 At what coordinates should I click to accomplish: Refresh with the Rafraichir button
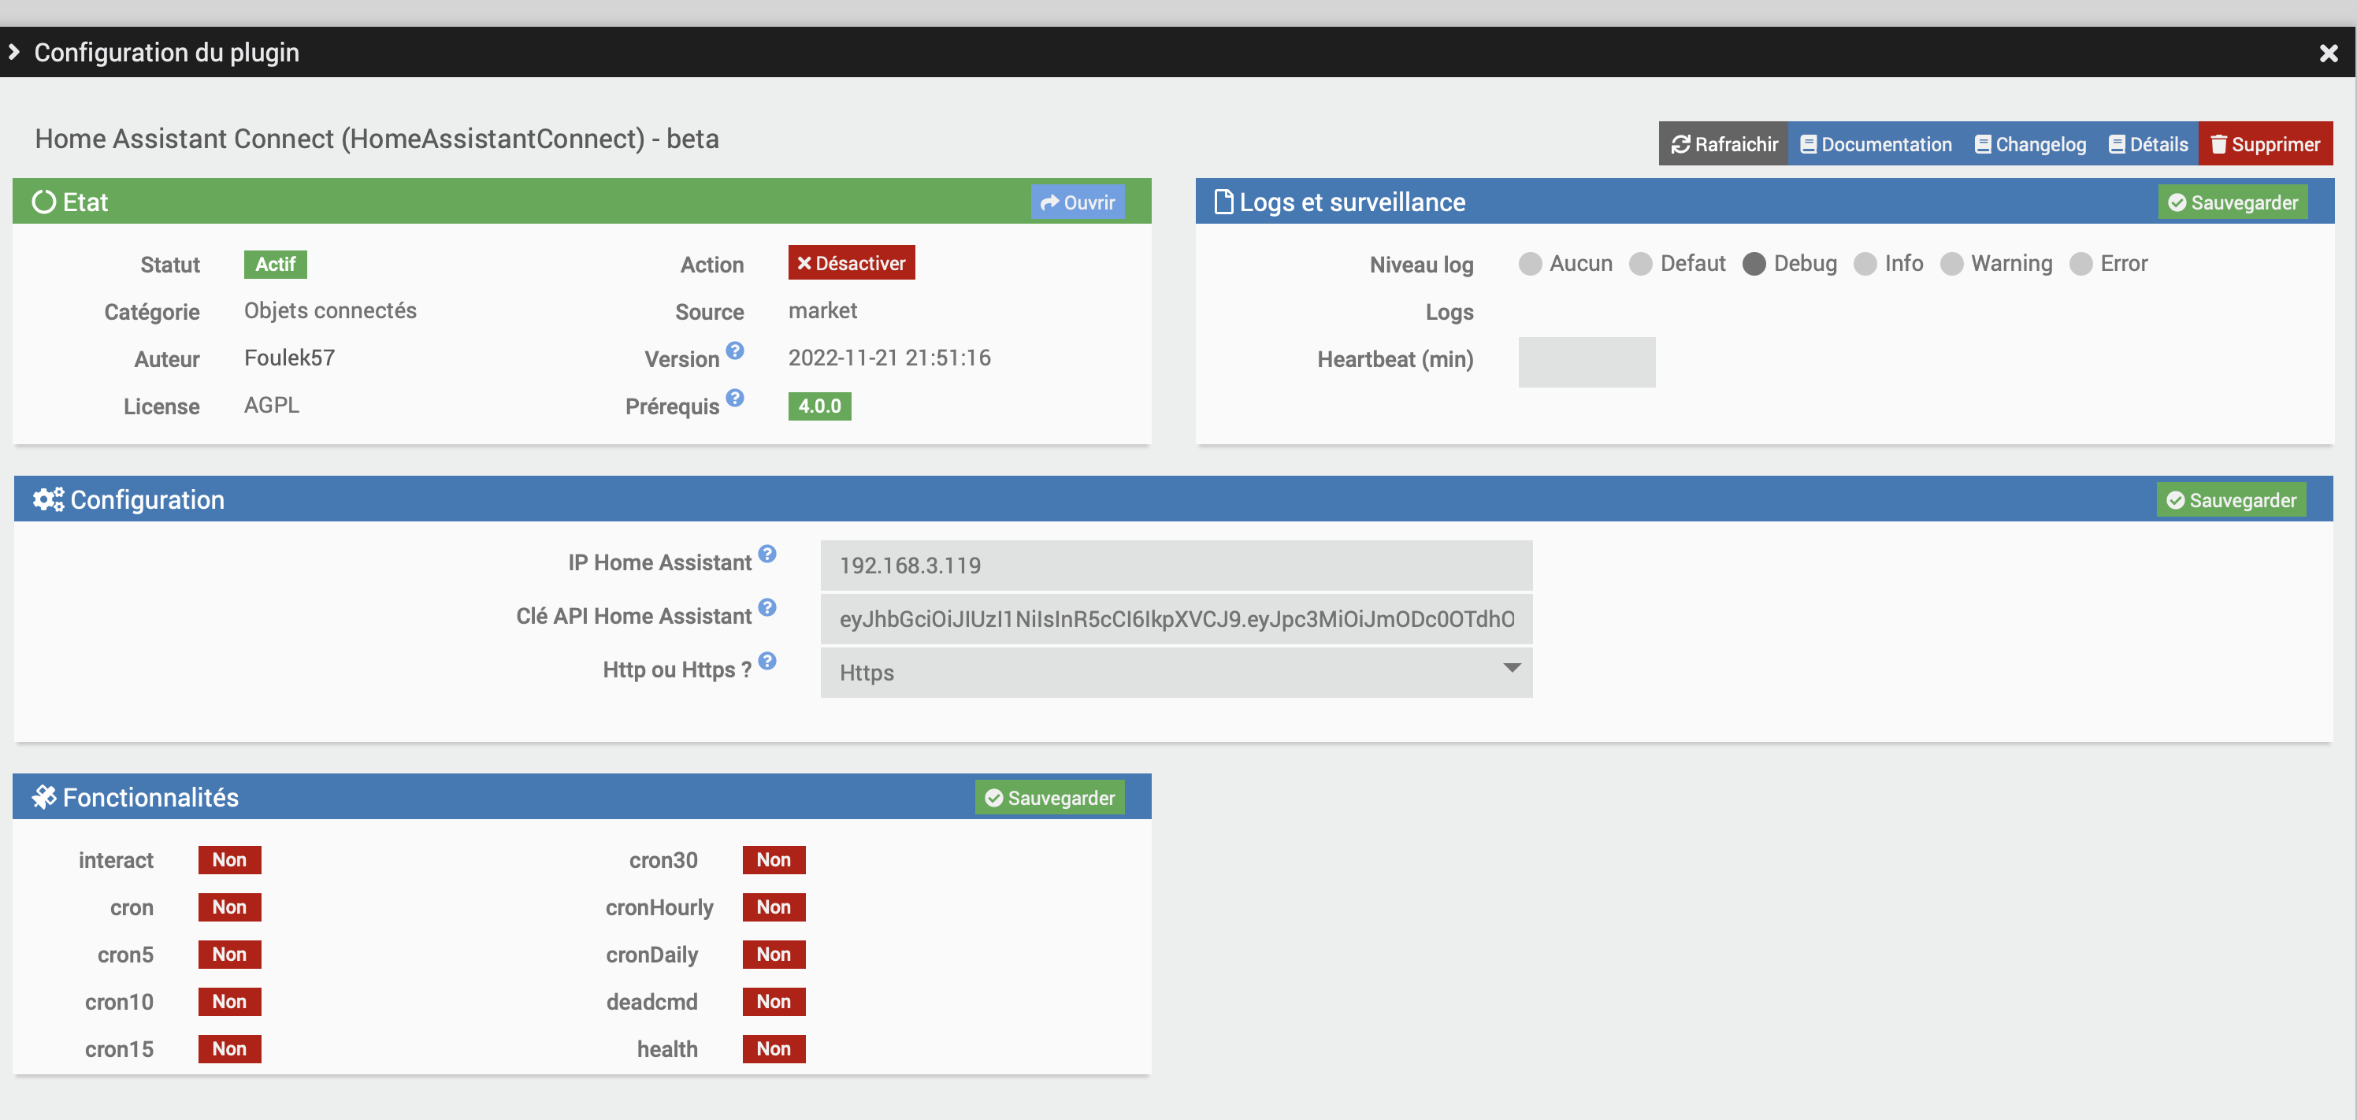(x=1723, y=143)
